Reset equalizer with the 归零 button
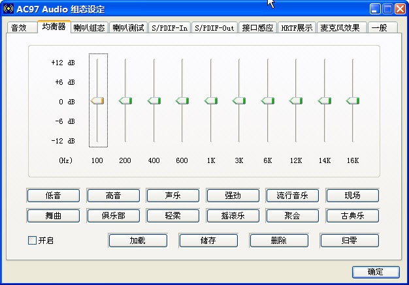409x285 pixels. 350,241
